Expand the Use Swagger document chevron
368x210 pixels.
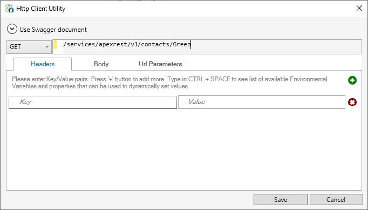12,29
